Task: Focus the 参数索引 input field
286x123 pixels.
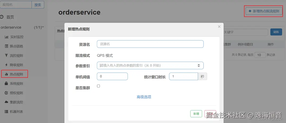Action: click(150, 65)
